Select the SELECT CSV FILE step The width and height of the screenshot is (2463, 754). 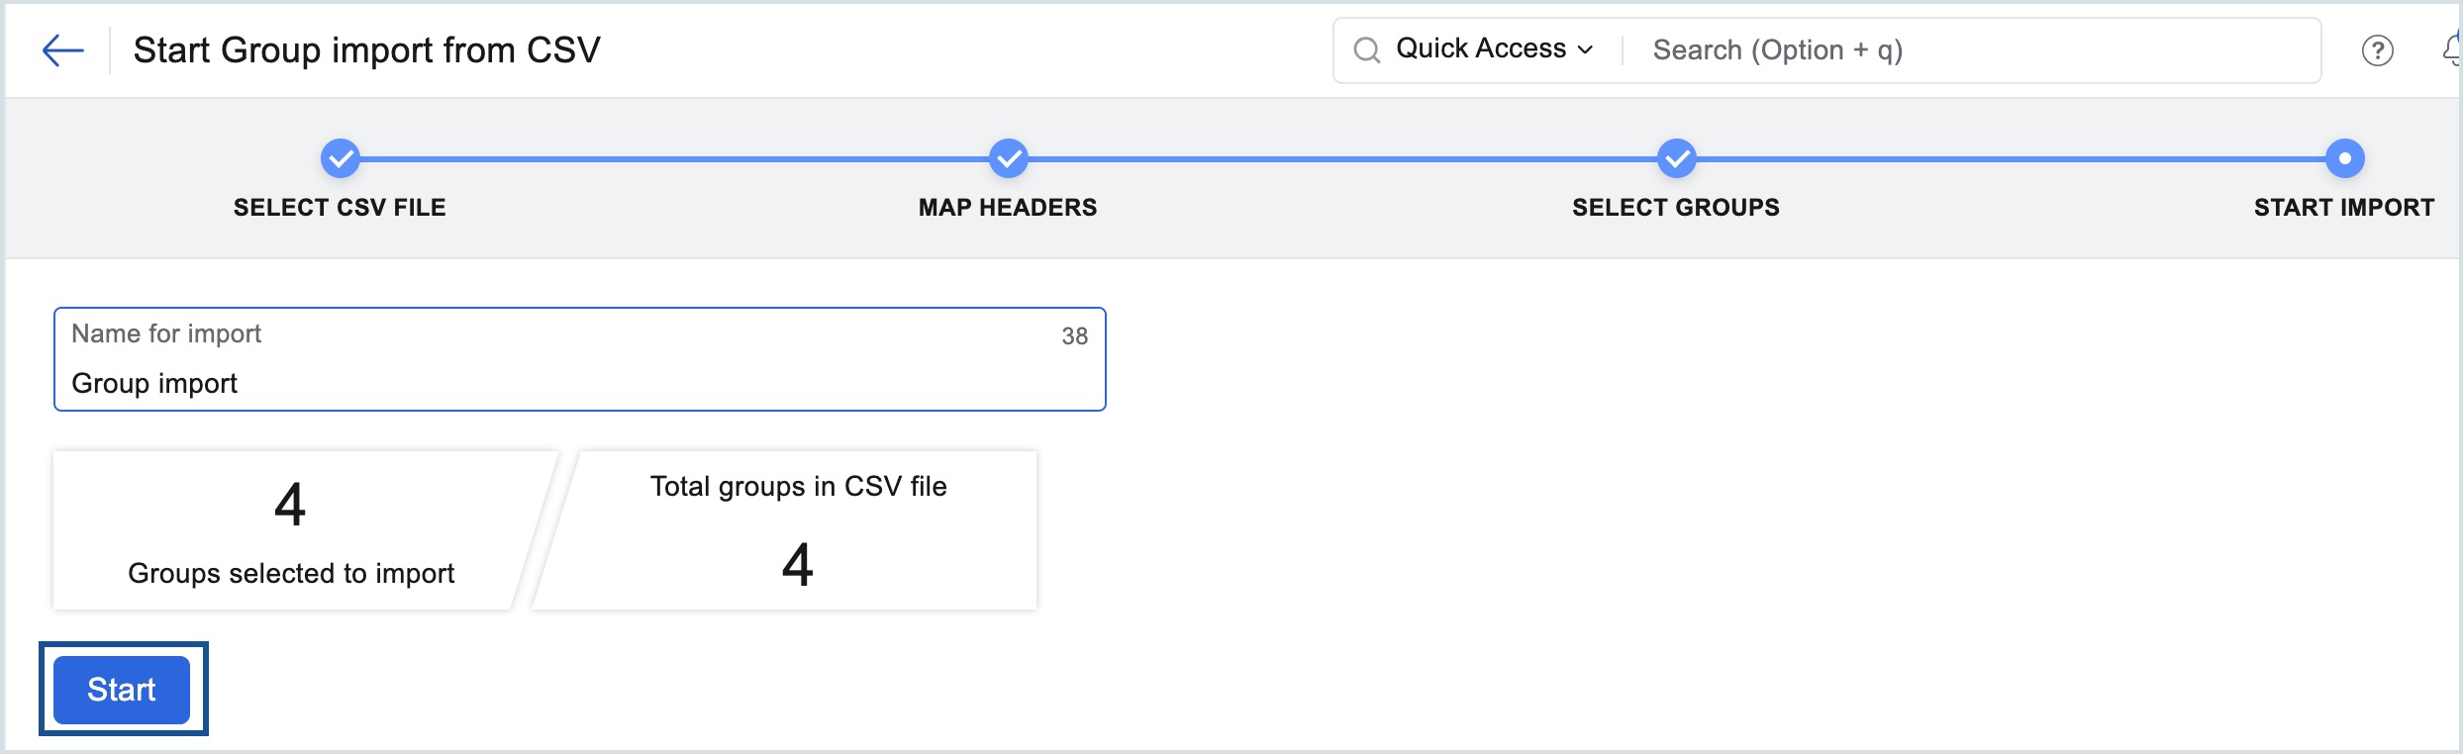click(339, 208)
